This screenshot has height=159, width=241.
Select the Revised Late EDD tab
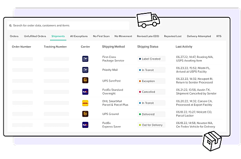coord(148,36)
